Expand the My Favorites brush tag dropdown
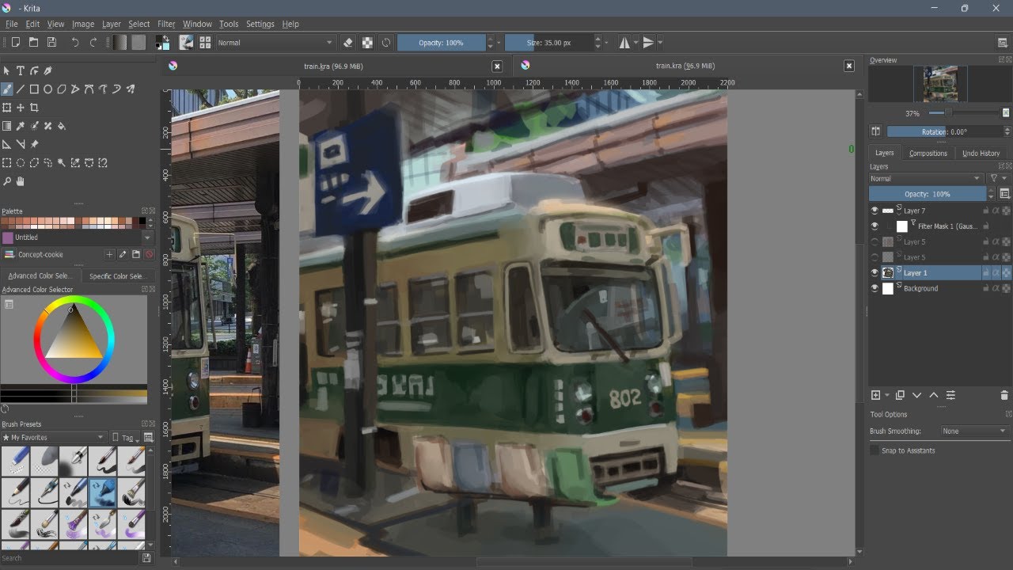This screenshot has width=1013, height=570. point(54,437)
